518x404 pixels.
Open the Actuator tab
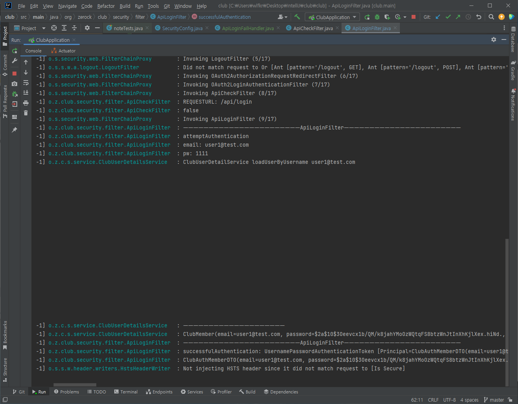[63, 51]
